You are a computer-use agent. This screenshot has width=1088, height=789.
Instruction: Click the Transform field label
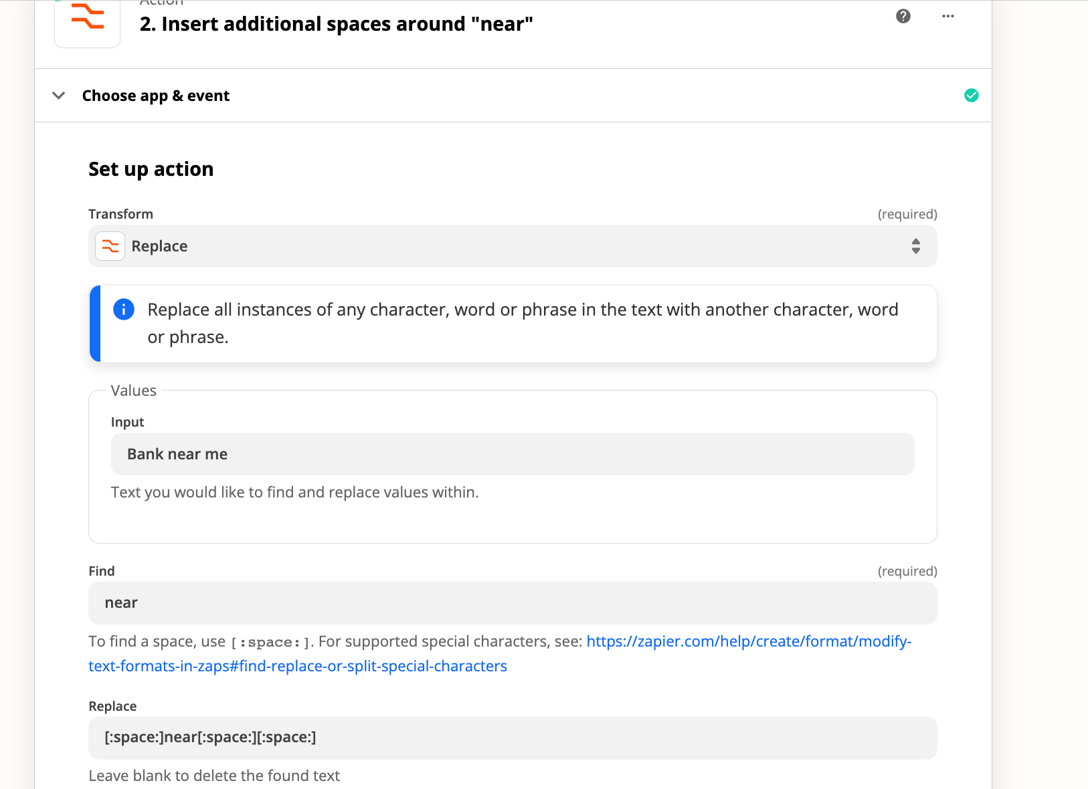(x=121, y=214)
